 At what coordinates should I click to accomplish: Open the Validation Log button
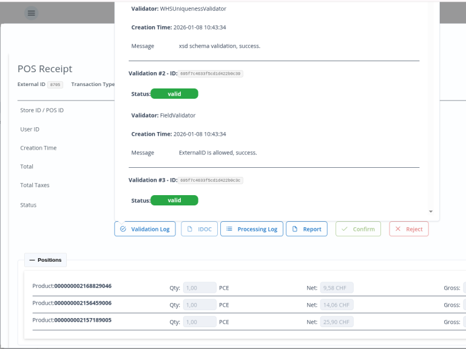(x=145, y=229)
